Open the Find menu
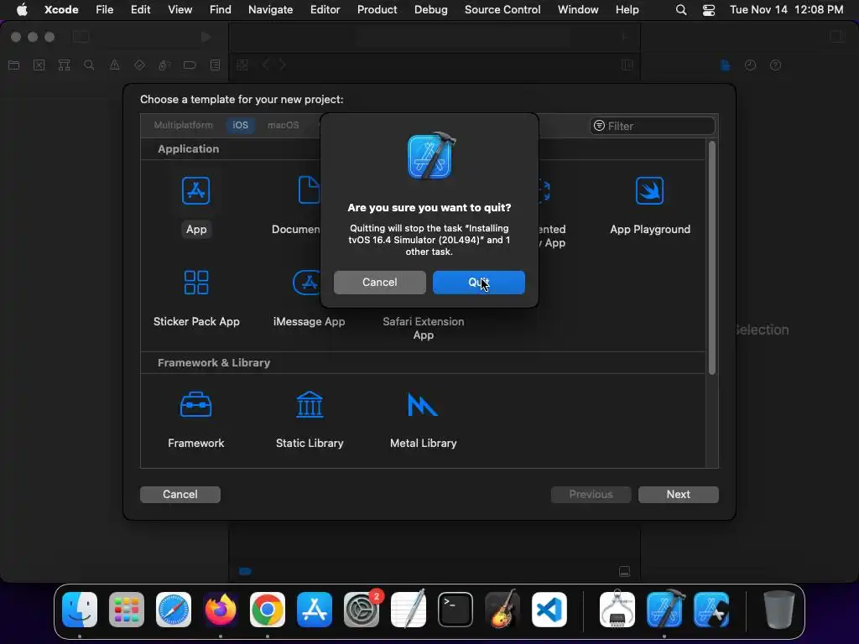859x644 pixels. click(x=221, y=9)
